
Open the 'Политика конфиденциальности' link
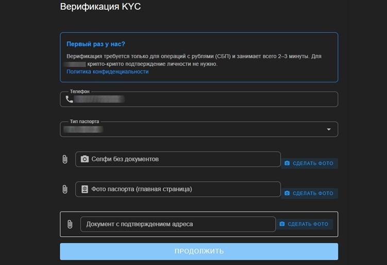point(108,72)
